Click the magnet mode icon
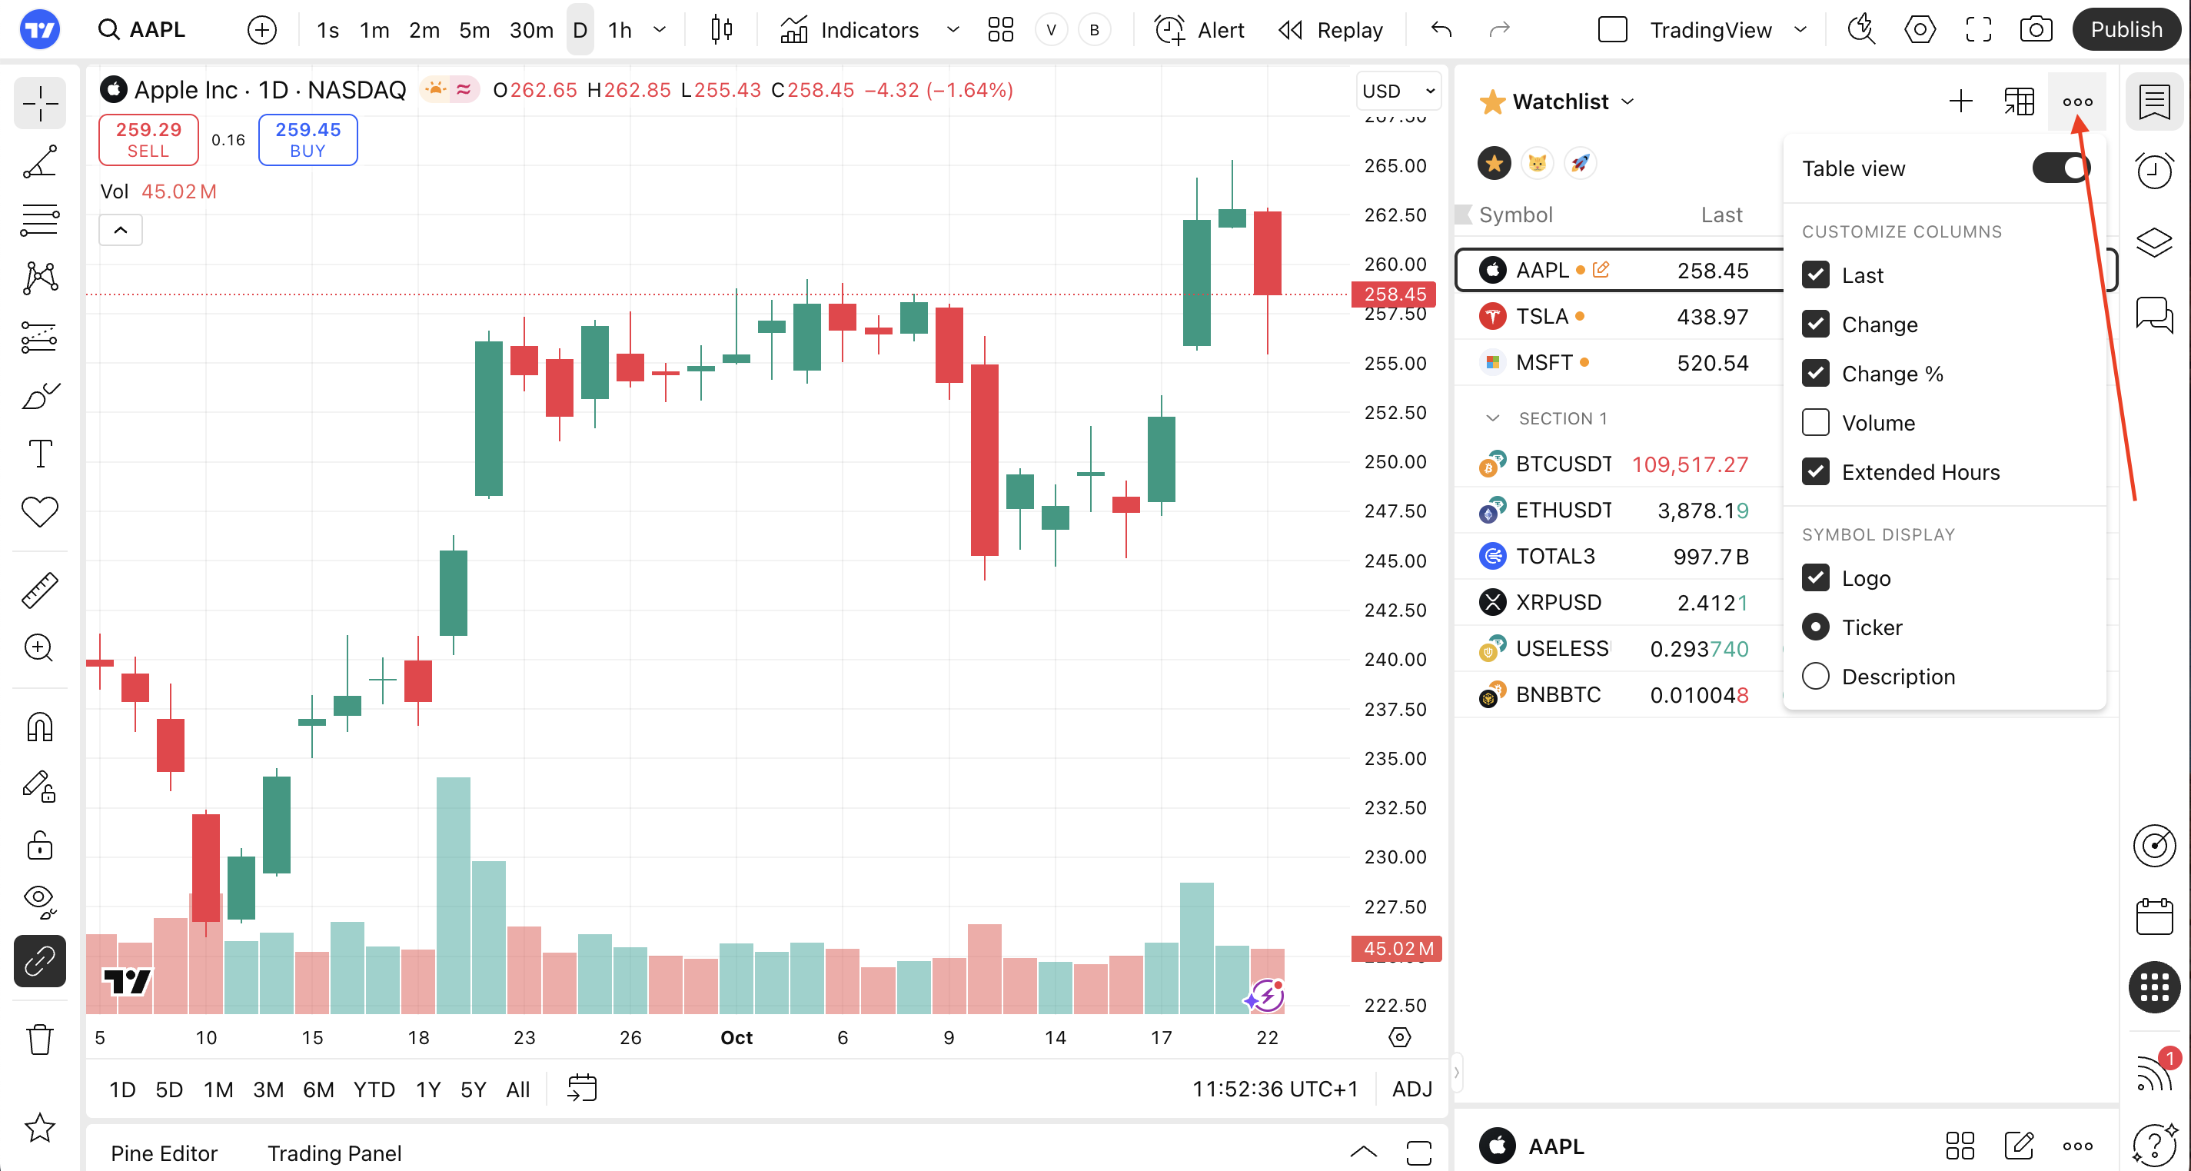Viewport: 2191px width, 1171px height. pos(39,727)
